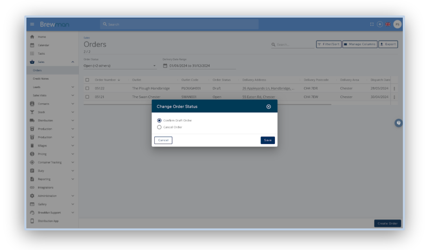Click the Integrations link icon

[32, 187]
